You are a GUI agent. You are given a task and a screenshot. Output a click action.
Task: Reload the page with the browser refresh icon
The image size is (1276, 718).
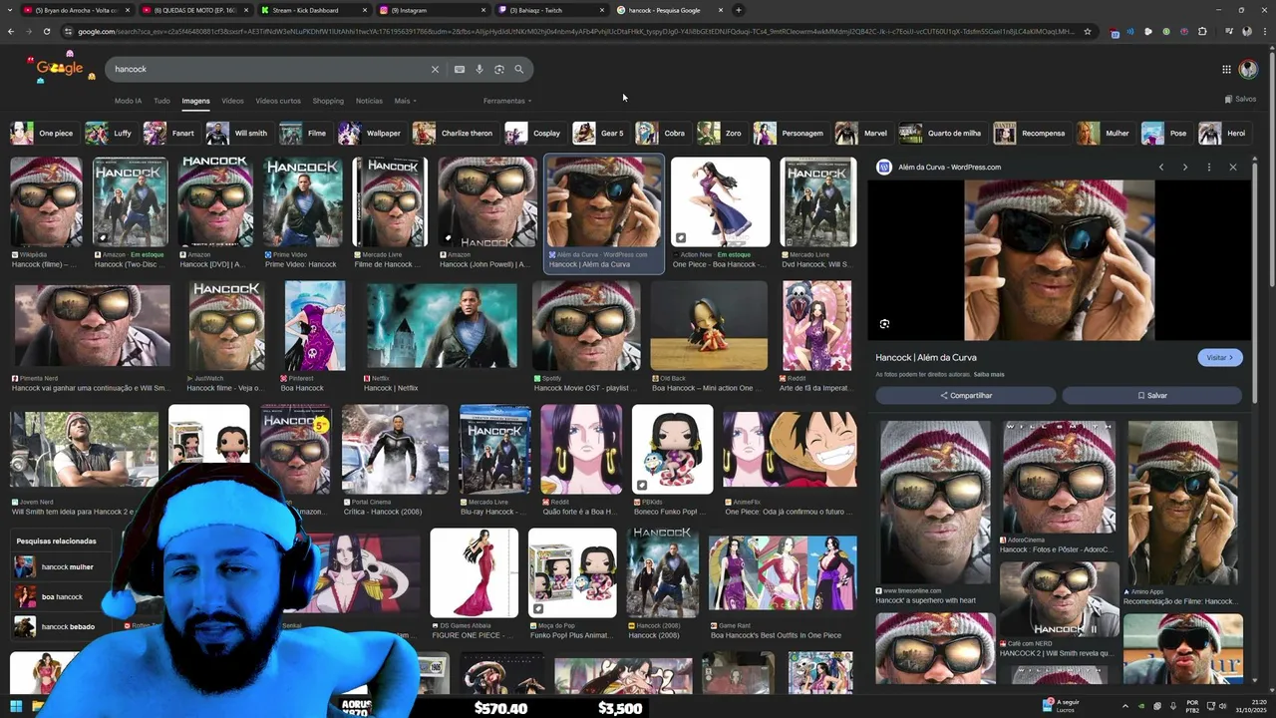[x=47, y=32]
